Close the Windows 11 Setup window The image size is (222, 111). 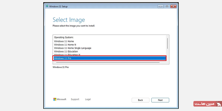click(x=173, y=6)
